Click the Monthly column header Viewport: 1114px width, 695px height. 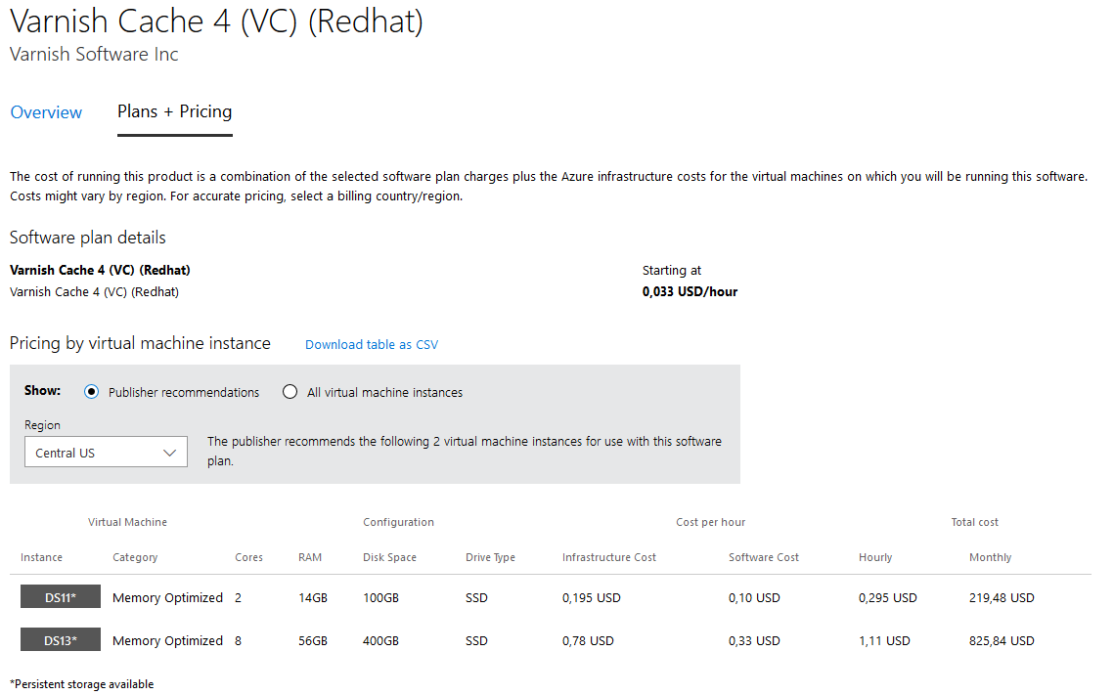click(x=991, y=558)
